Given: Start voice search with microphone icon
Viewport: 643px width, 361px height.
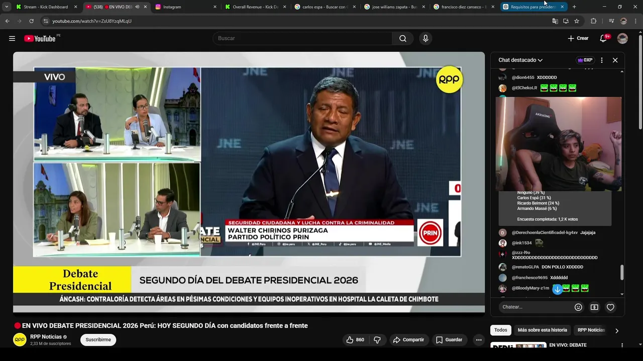Looking at the screenshot, I should click(425, 39).
